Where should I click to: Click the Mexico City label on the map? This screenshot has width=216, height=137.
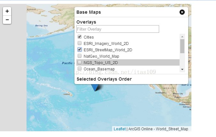(x=178, y=94)
